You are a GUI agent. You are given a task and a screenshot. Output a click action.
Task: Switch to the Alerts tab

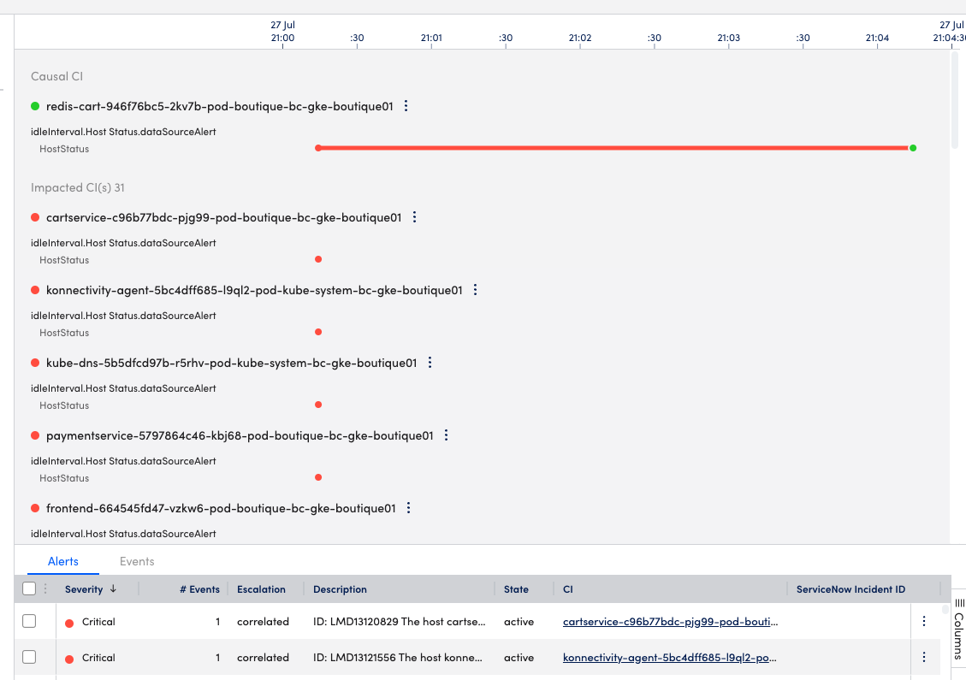[x=62, y=561]
